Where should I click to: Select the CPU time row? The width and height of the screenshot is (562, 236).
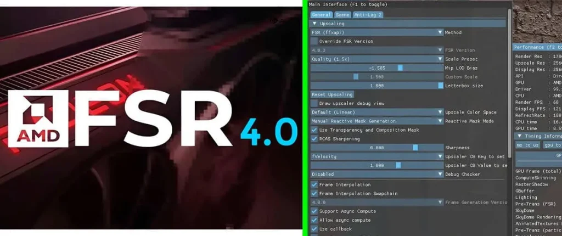pyautogui.click(x=538, y=122)
